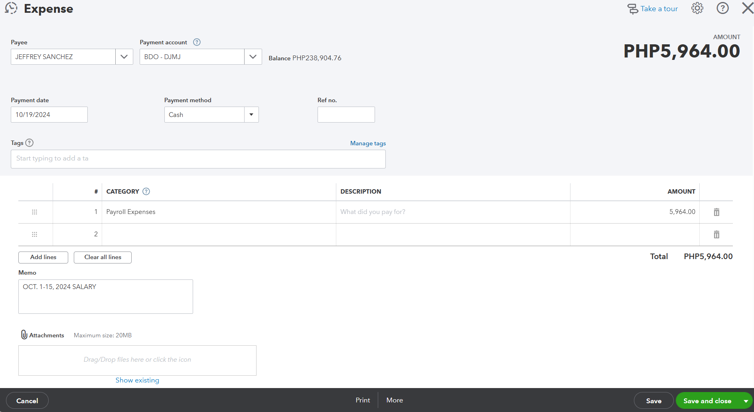
Task: Show Category column help tooltip
Action: click(x=146, y=192)
